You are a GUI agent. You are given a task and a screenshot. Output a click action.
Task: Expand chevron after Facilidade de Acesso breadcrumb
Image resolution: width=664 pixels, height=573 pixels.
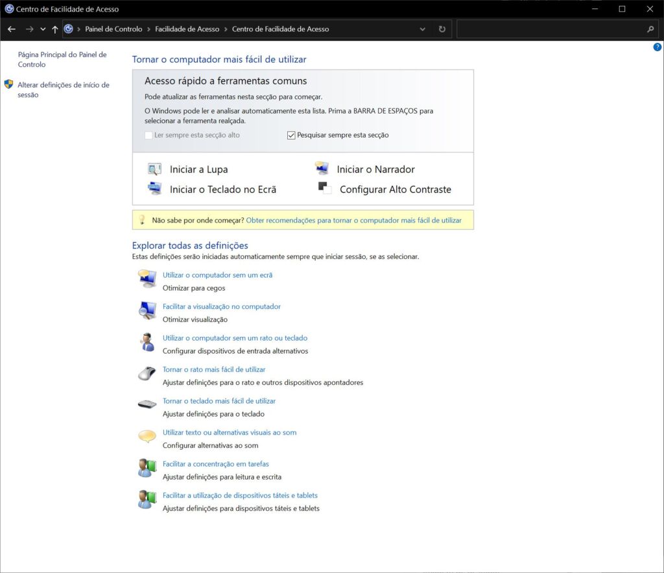pos(226,29)
